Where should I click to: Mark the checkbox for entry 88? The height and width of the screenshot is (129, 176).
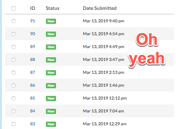(13, 60)
